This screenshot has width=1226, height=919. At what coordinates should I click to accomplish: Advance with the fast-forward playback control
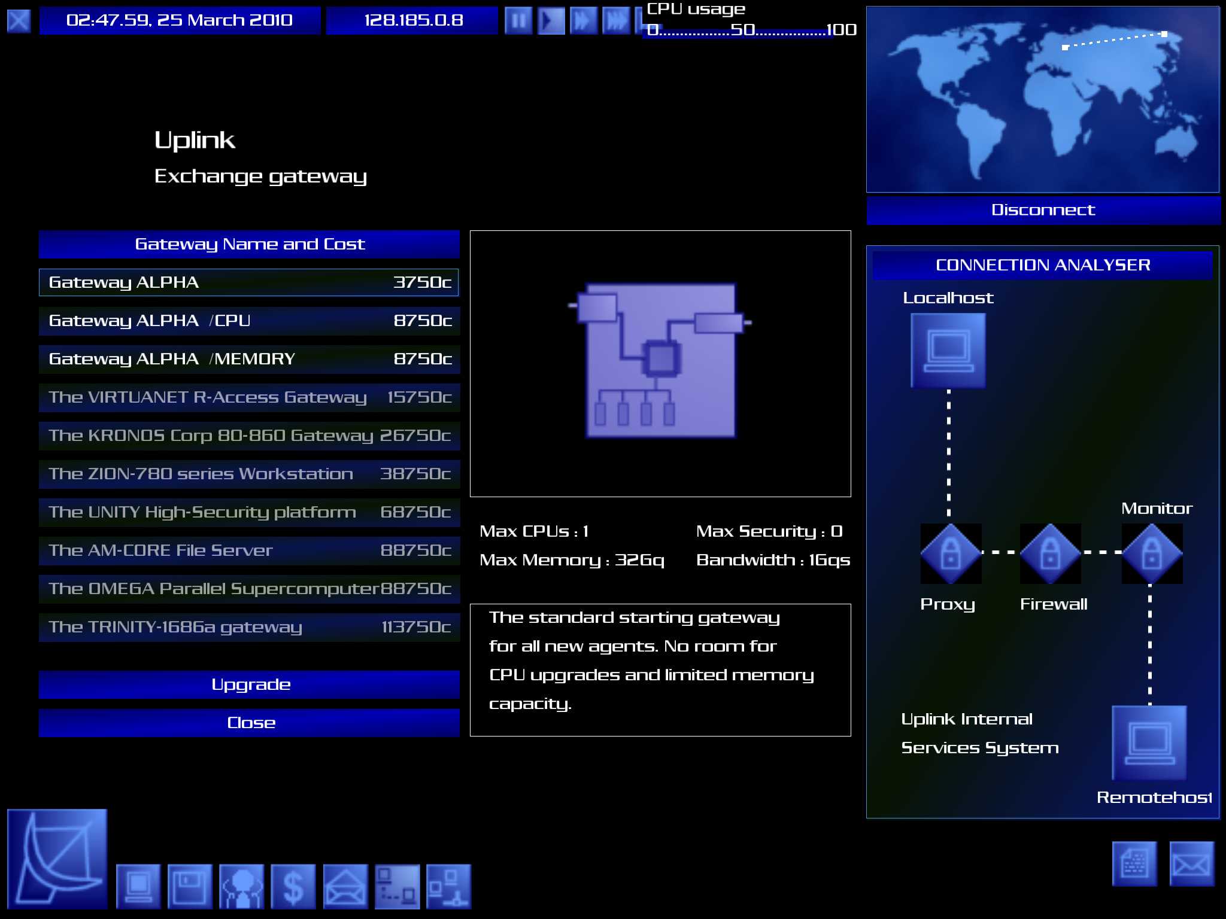pyautogui.click(x=580, y=17)
